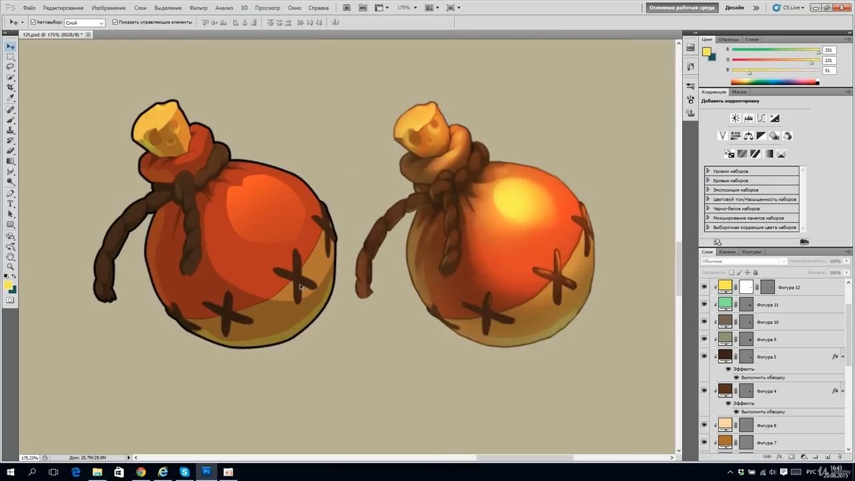This screenshot has width=855, height=481.
Task: Collapse effects of Фигура 5 layer
Action: pyautogui.click(x=843, y=357)
